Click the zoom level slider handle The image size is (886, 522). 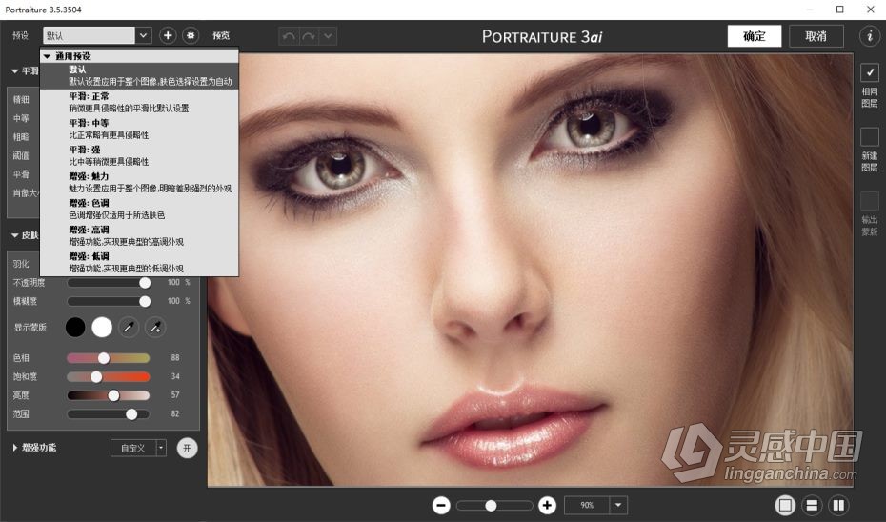pos(491,505)
